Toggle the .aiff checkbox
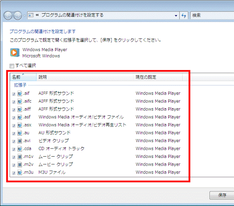The image size is (234, 206). point(14,110)
